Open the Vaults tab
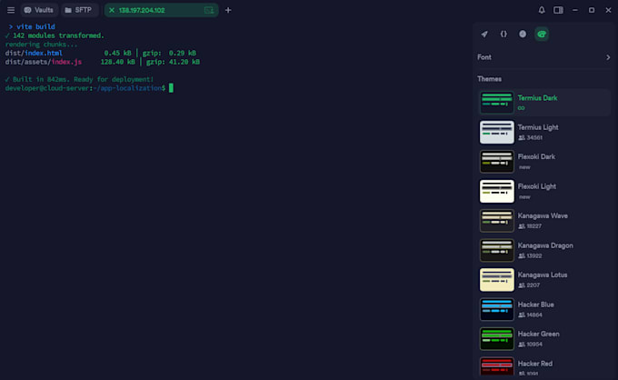 coord(38,10)
